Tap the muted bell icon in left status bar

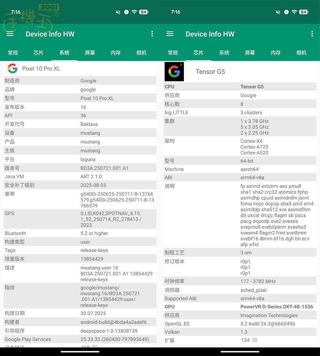coord(118,12)
